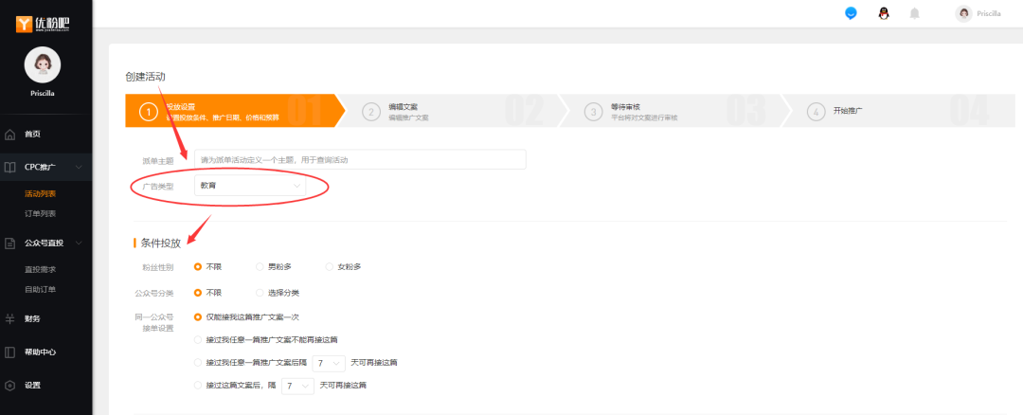Open 活动列表 submenu item

tap(41, 194)
